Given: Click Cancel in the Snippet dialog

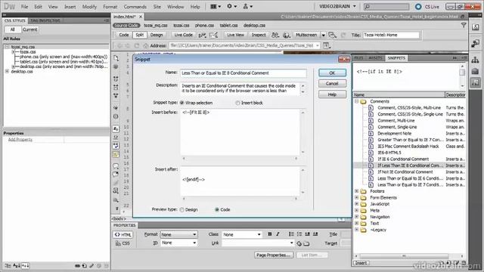Looking at the screenshot, I should (x=332, y=84).
